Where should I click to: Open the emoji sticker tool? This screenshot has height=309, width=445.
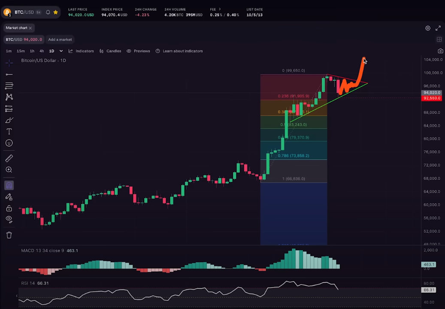[x=9, y=143]
